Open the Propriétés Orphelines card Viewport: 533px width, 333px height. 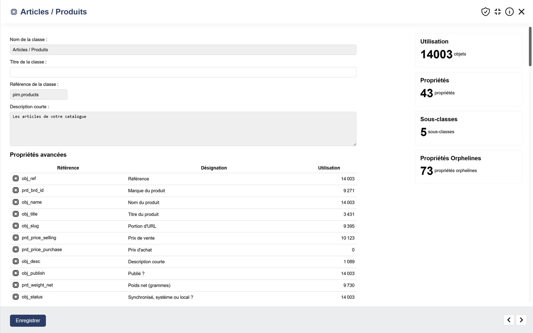click(x=468, y=167)
